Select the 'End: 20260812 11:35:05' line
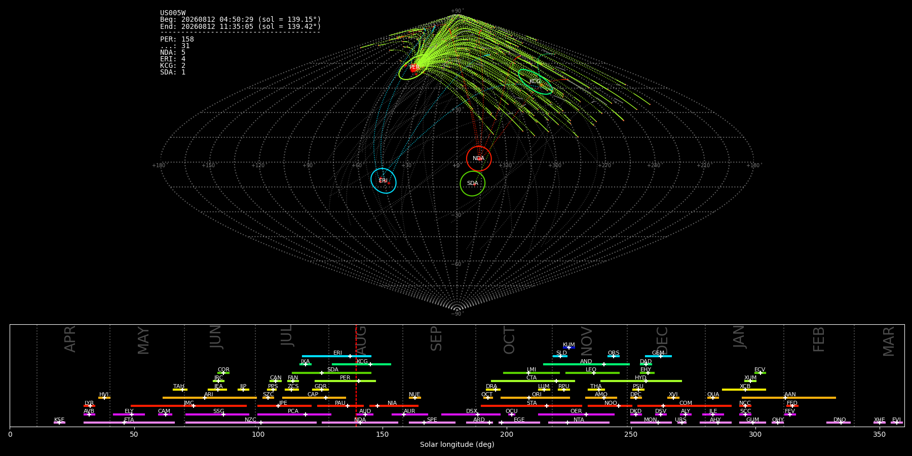912x456 pixels. tap(241, 26)
